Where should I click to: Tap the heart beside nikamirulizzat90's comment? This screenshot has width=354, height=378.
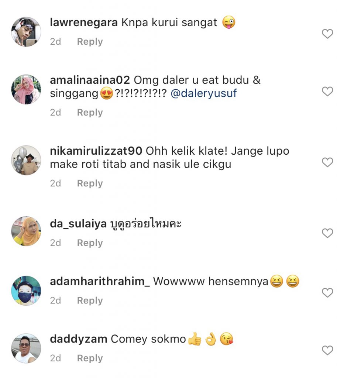(x=327, y=162)
